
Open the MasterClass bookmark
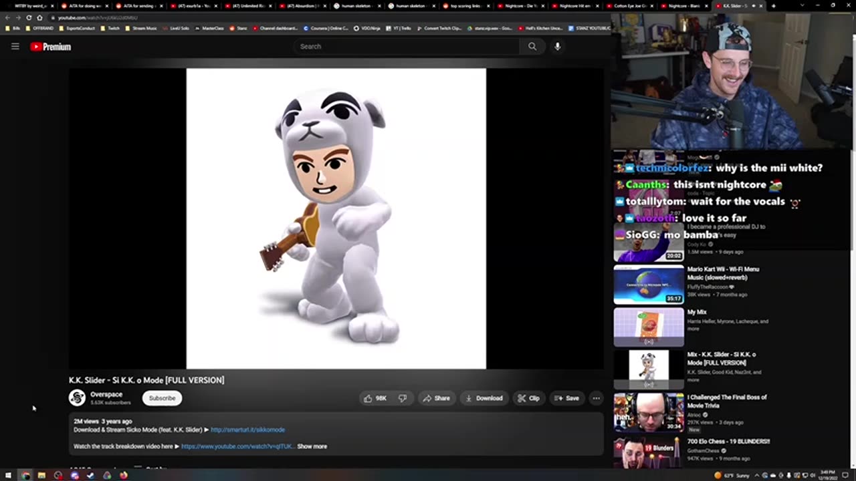pyautogui.click(x=209, y=28)
